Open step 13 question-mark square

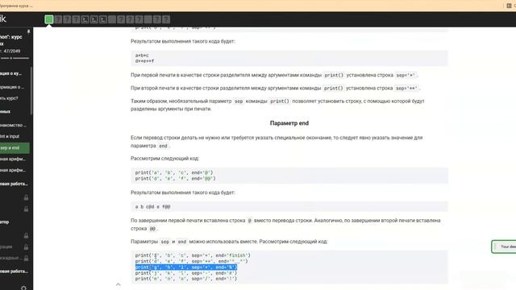[x=157, y=19]
